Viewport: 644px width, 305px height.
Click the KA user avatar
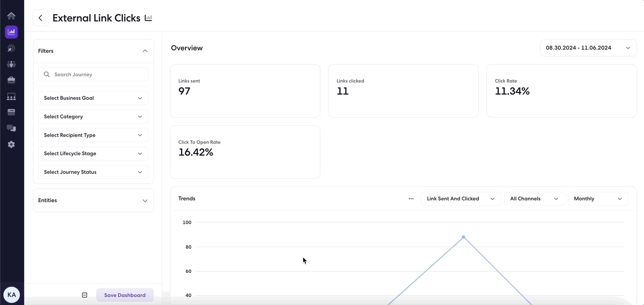click(12, 295)
